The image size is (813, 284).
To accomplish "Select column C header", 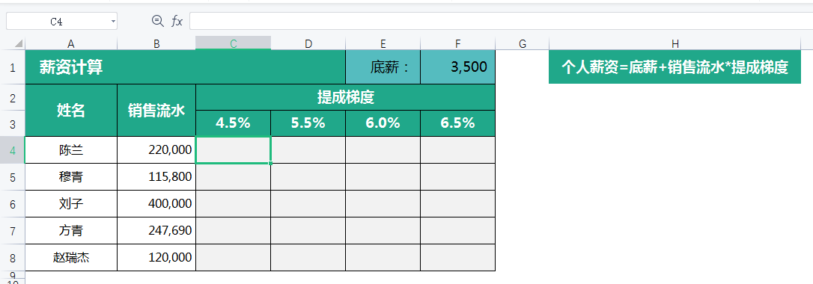I will (234, 44).
